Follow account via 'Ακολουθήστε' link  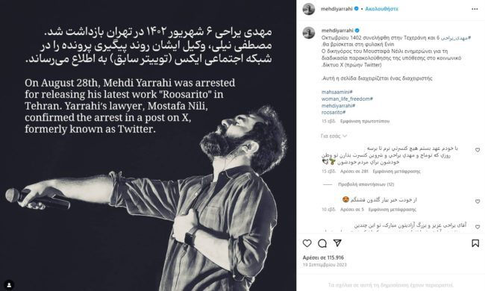(382, 9)
